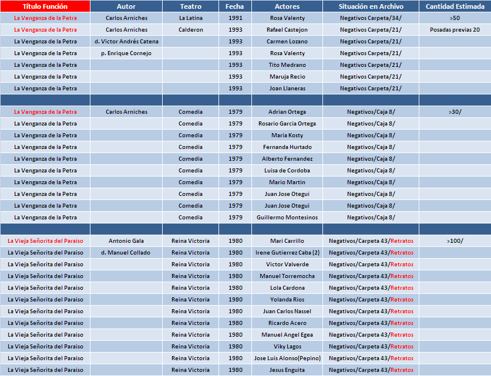Click actor cell 'Guillermo Montesinos'
Screen dimensions: 491x376
pos(287,218)
